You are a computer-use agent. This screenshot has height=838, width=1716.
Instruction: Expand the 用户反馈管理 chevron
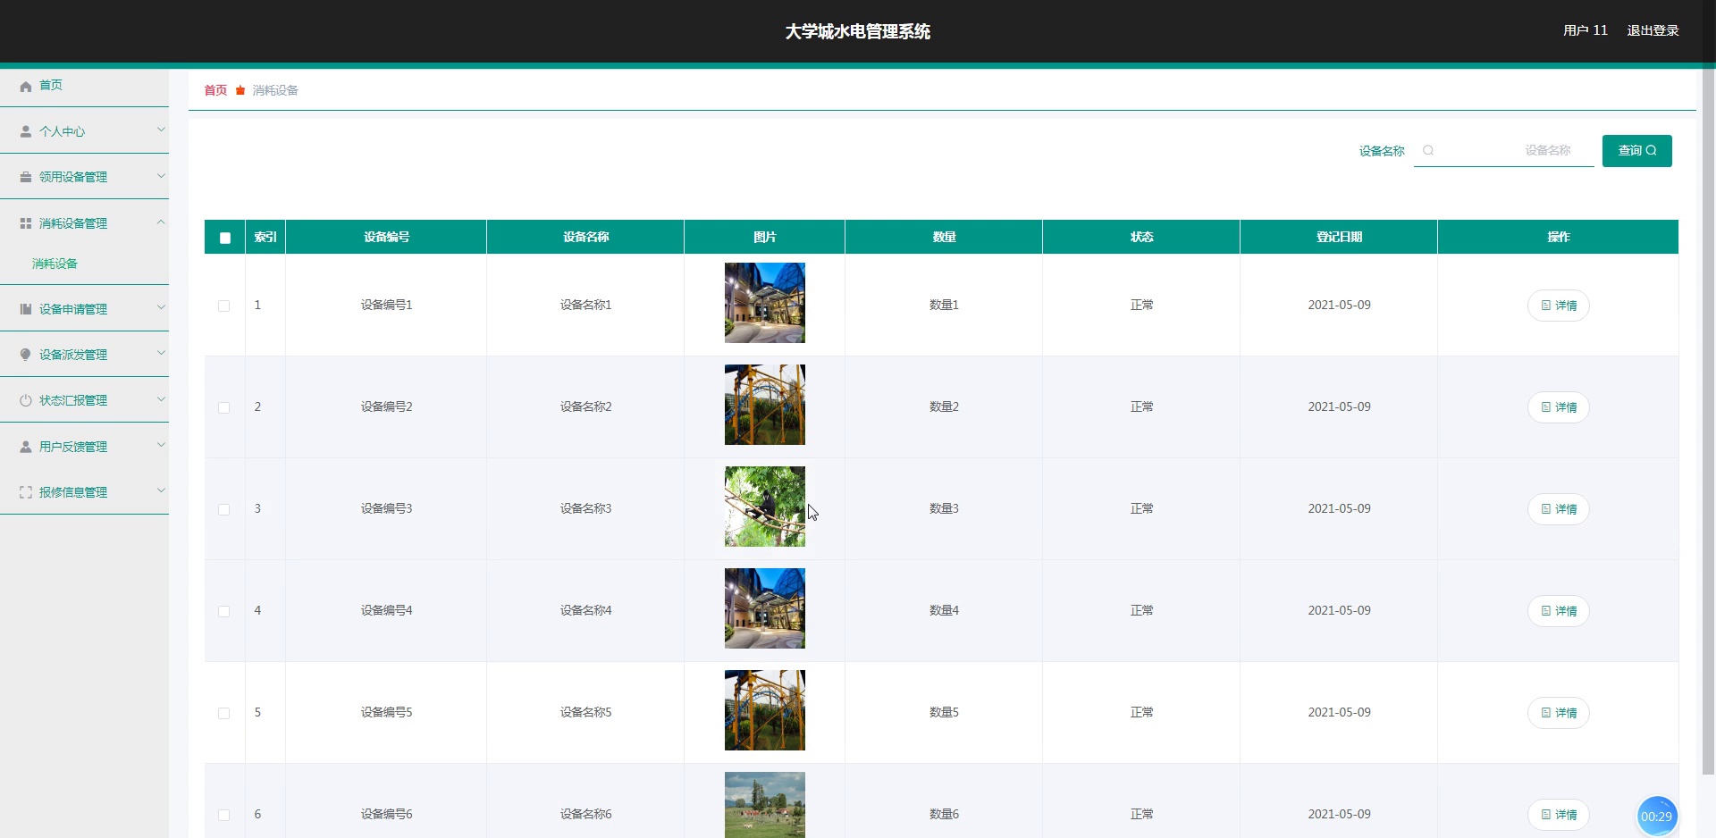coord(161,445)
